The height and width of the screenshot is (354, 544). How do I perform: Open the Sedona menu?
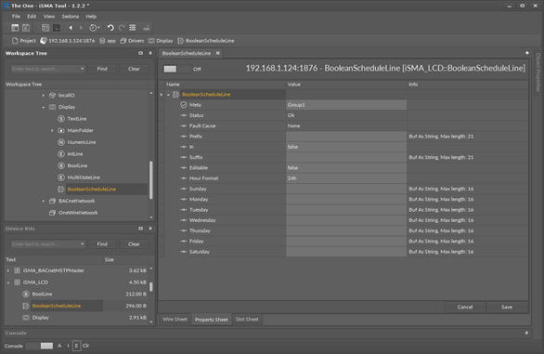tap(70, 17)
